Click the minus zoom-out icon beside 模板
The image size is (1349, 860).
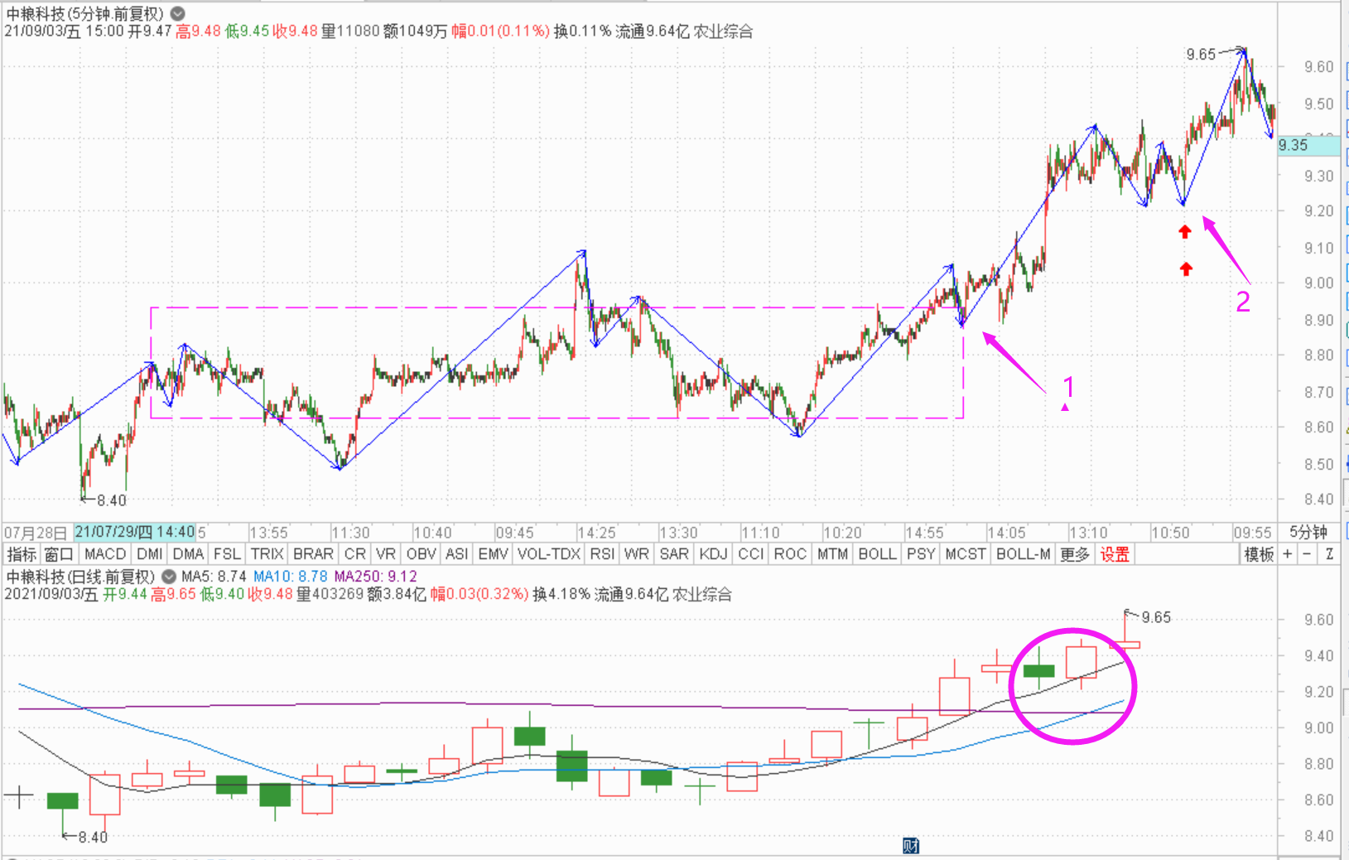click(1308, 554)
